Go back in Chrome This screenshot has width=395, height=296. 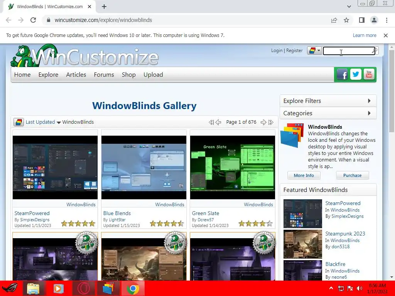[8, 20]
